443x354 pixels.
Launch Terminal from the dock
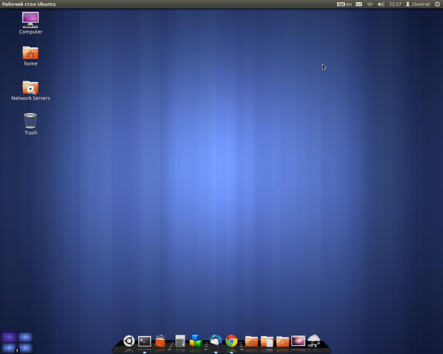[144, 341]
